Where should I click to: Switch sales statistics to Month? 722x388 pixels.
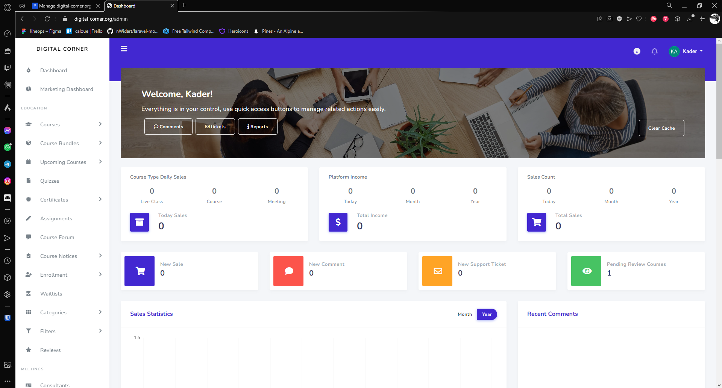click(465, 314)
